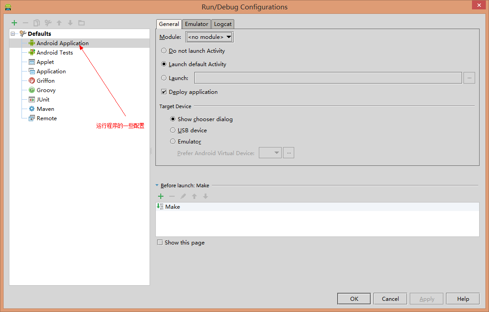This screenshot has width=489, height=312.
Task: Move configuration down using top arrow
Action: 70,23
